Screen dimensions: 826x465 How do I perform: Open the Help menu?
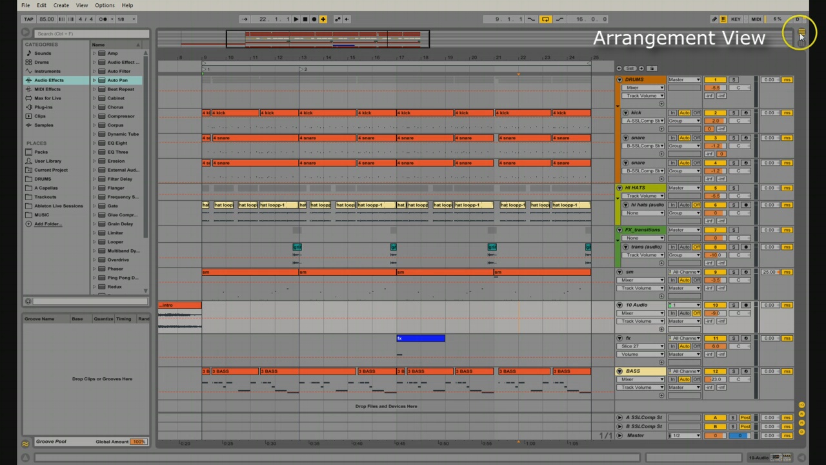pos(127,5)
